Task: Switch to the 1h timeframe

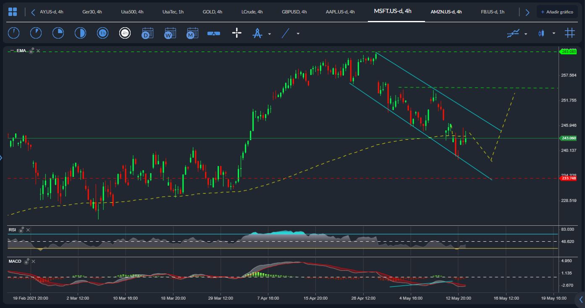Action: coord(102,33)
